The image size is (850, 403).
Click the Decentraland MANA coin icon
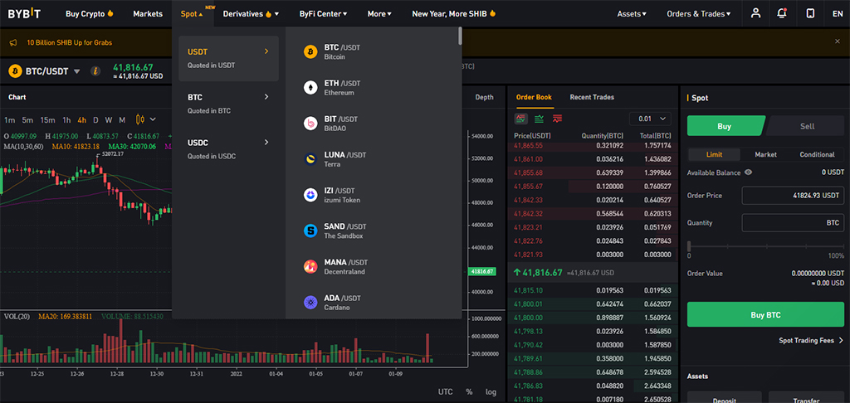point(310,266)
